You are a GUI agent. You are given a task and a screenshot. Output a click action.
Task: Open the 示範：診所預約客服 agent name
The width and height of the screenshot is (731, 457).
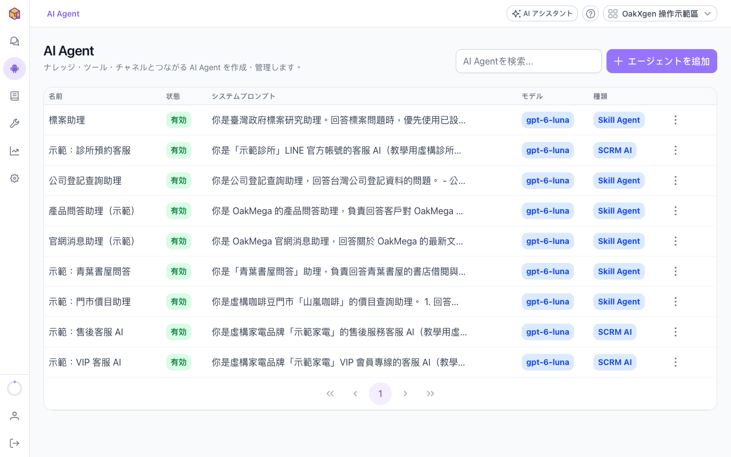(90, 150)
